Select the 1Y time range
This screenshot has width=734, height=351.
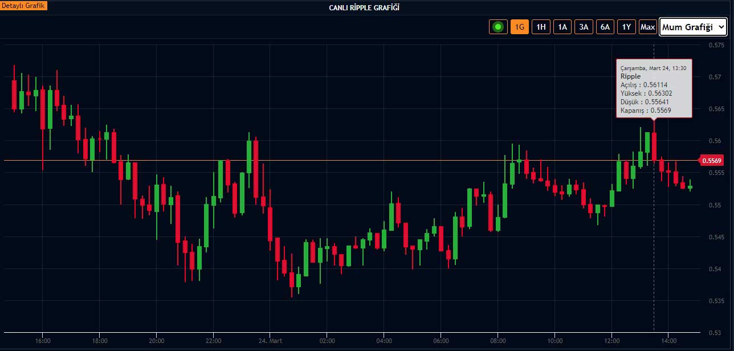[626, 26]
